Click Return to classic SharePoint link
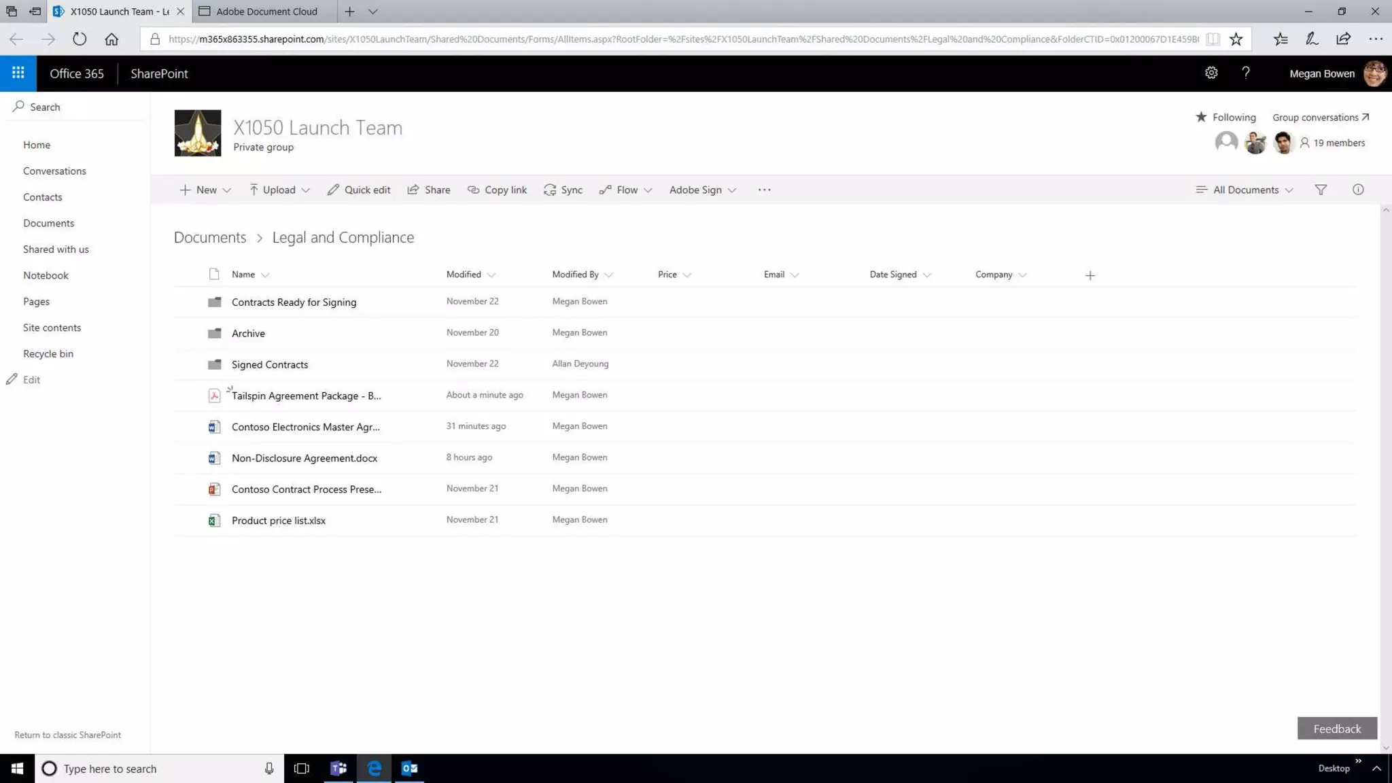 [67, 735]
